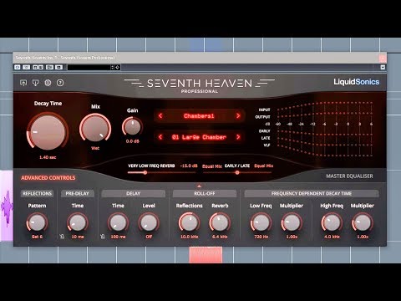This screenshot has width=401, height=301.
Task: Click the DELAY section header
Action: pos(134,193)
